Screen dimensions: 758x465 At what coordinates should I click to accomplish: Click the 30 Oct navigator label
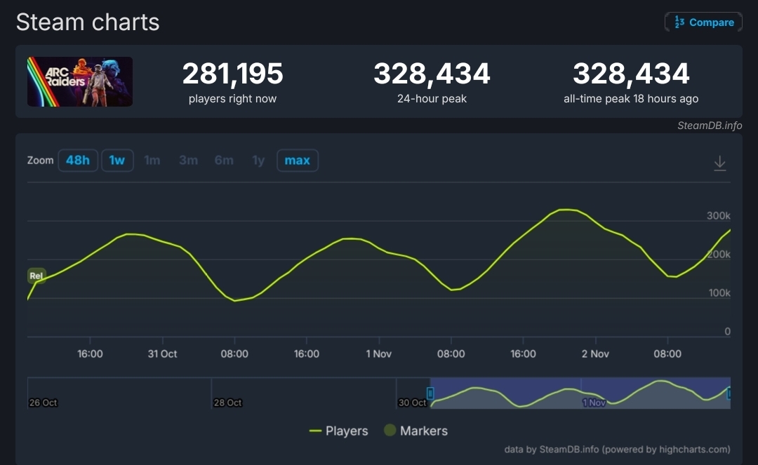tap(413, 403)
